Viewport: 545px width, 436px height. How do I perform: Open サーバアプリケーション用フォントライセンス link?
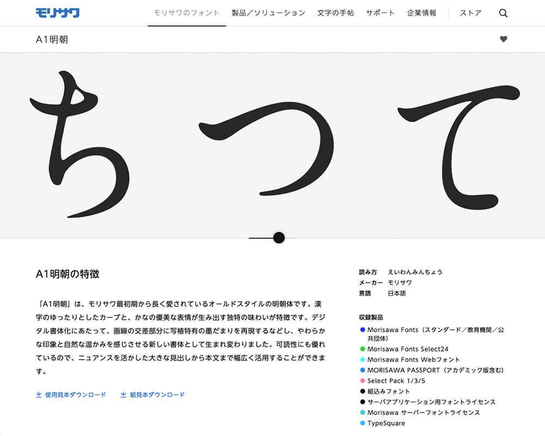(431, 402)
